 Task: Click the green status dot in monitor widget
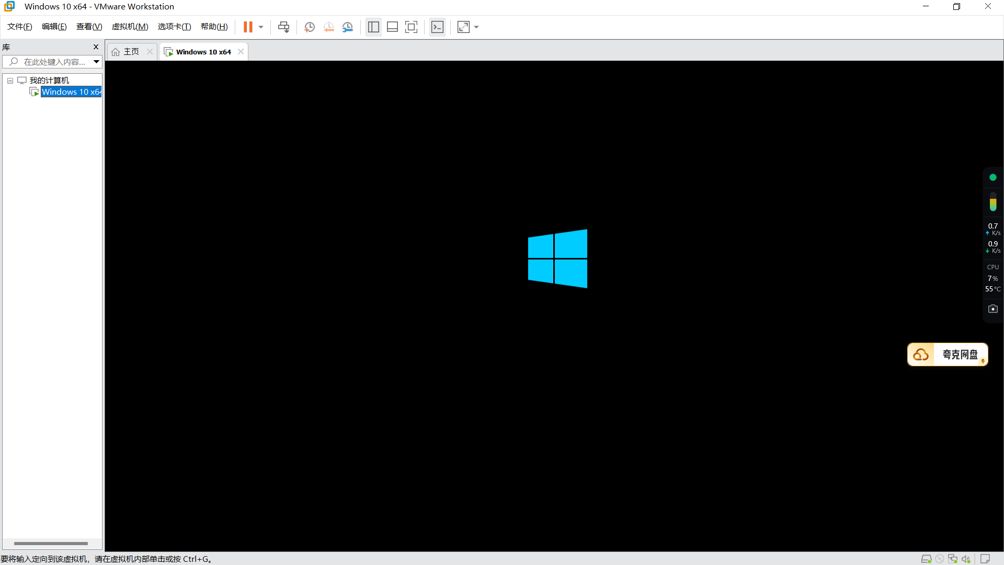[993, 177]
